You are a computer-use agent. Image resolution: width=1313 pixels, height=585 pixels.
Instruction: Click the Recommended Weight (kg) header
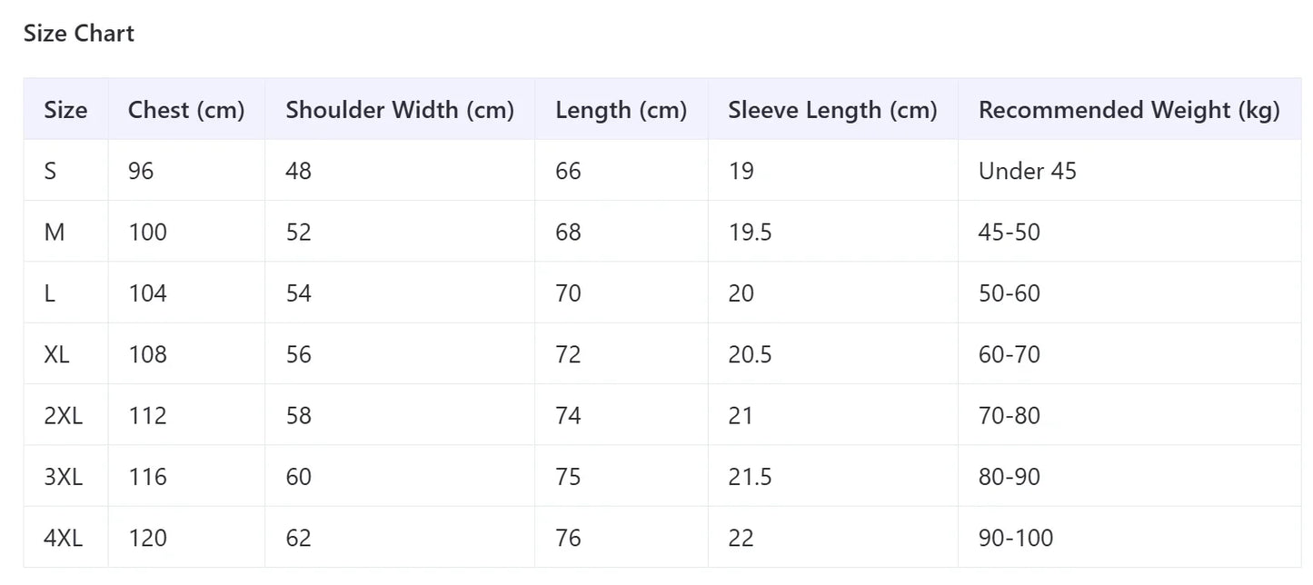click(1129, 110)
